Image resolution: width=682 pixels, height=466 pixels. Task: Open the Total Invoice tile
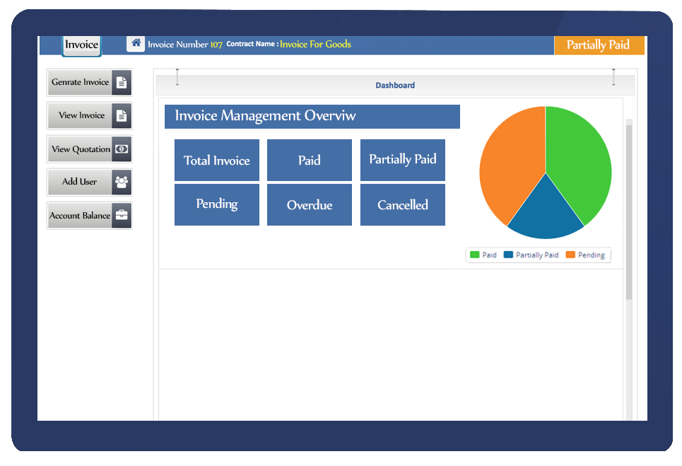tap(216, 161)
